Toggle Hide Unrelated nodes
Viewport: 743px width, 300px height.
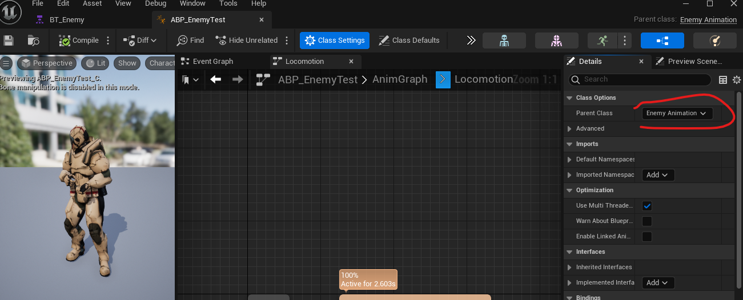[246, 40]
